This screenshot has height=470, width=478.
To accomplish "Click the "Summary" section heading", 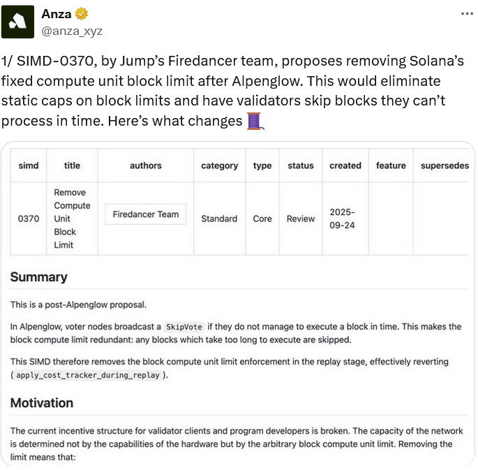I will pos(39,277).
